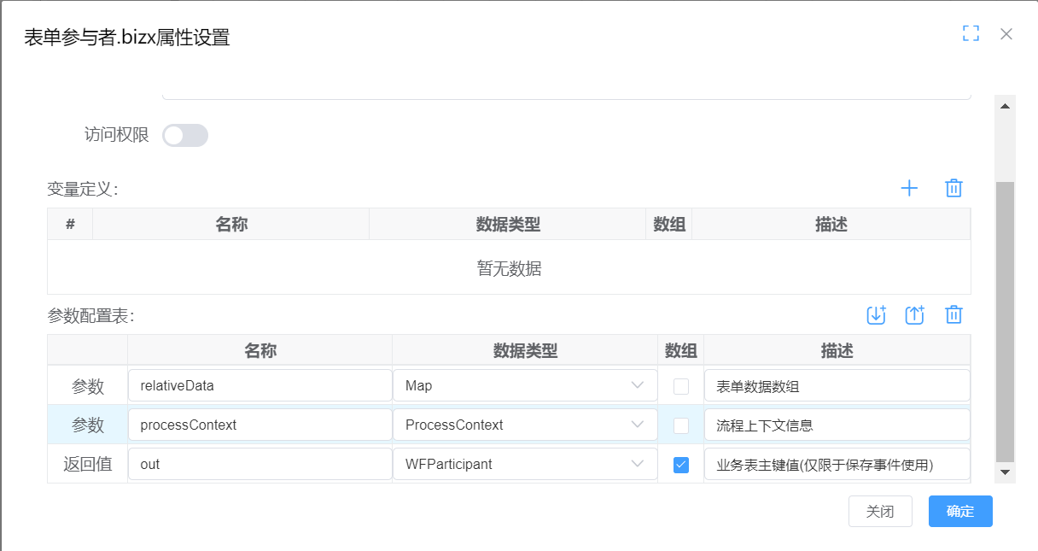The image size is (1038, 551).
Task: Click the 关闭 close button
Action: [x=880, y=512]
